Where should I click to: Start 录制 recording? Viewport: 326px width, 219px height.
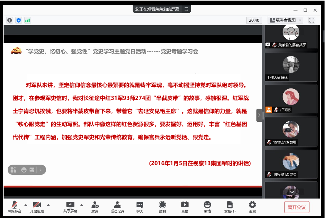click(162, 207)
